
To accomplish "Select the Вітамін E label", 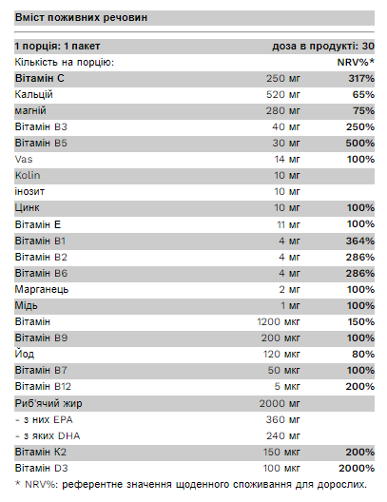I will pyautogui.click(x=38, y=224).
